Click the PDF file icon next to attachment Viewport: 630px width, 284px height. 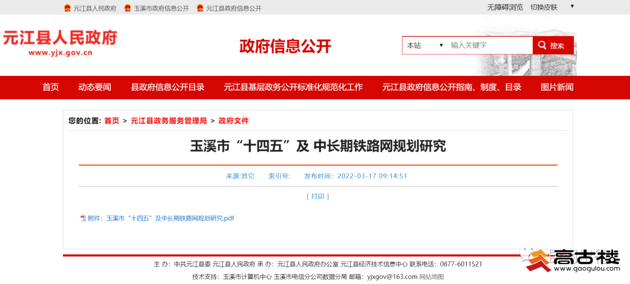(83, 218)
